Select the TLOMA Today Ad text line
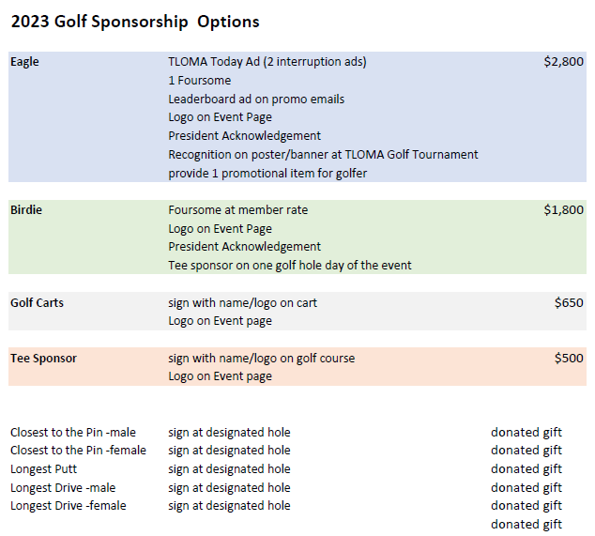The height and width of the screenshot is (536, 595). coord(267,62)
